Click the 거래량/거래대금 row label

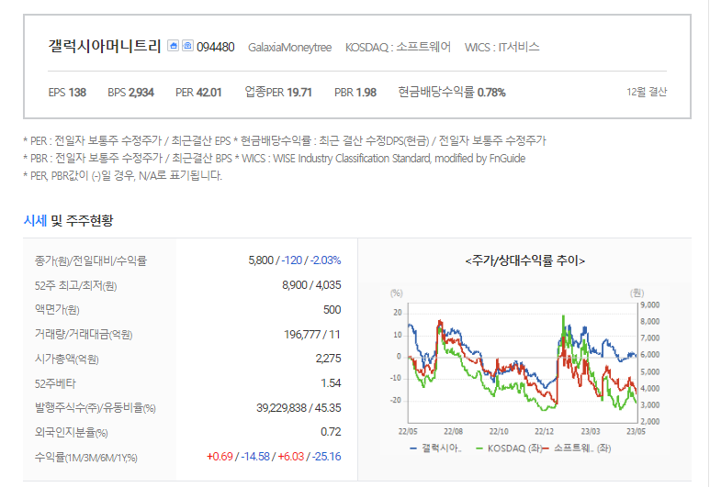click(84, 335)
